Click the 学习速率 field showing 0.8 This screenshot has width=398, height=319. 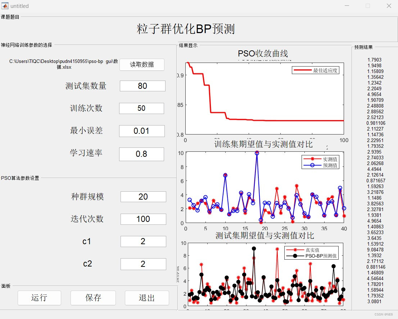(x=141, y=154)
